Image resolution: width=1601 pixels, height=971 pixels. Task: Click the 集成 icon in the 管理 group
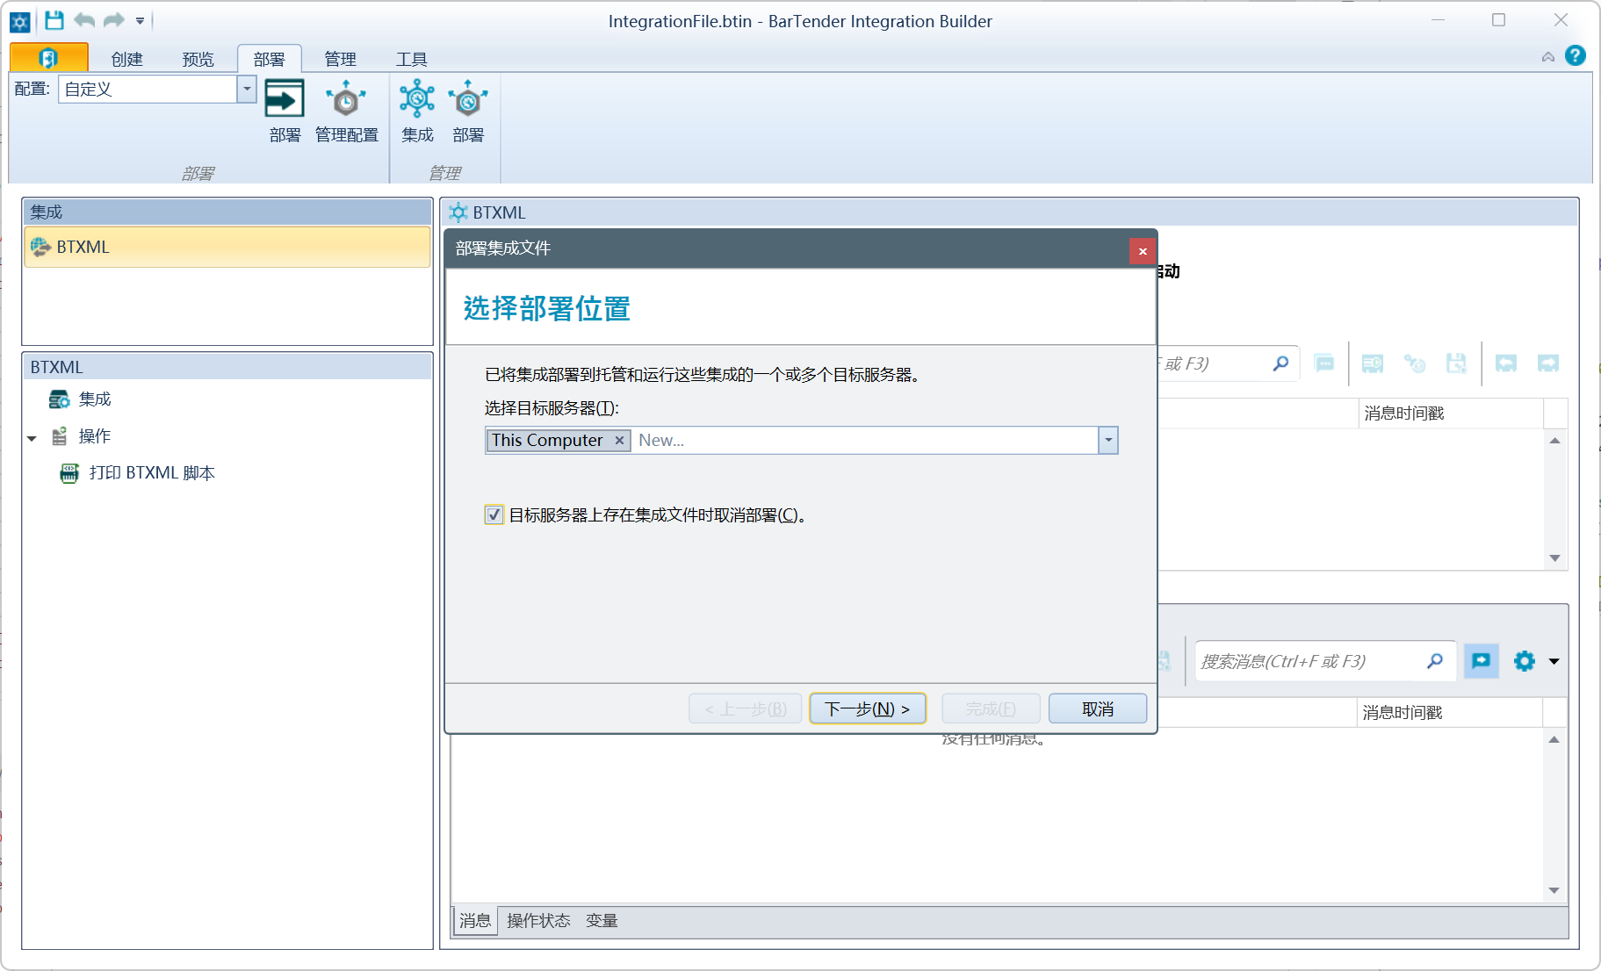click(417, 111)
